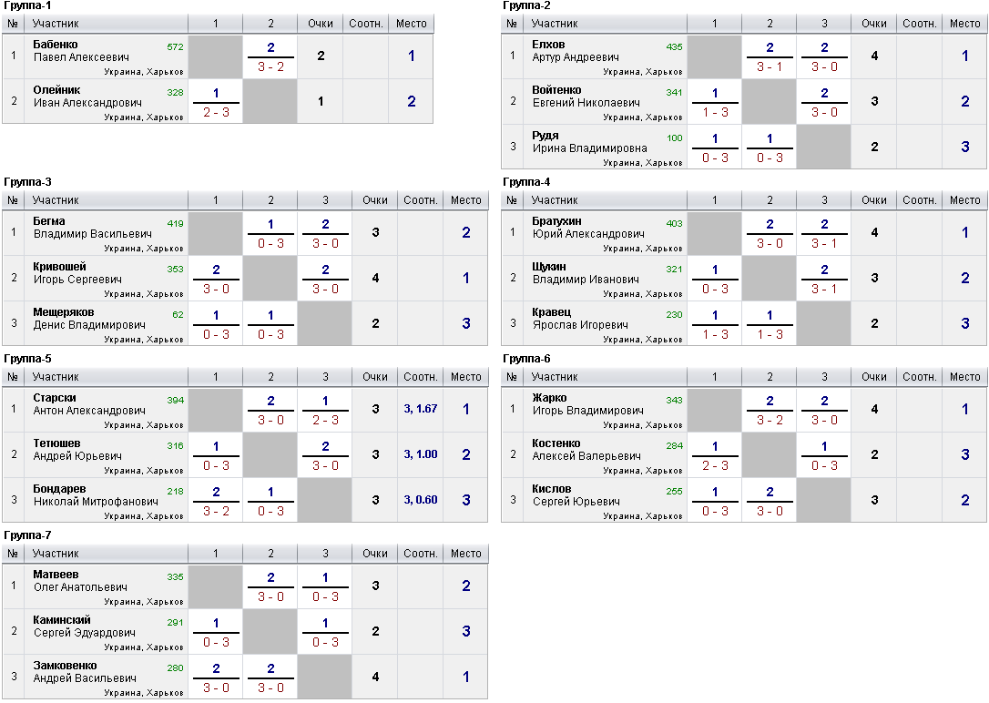
Task: Click the Группа-4 title
Action: point(526,182)
